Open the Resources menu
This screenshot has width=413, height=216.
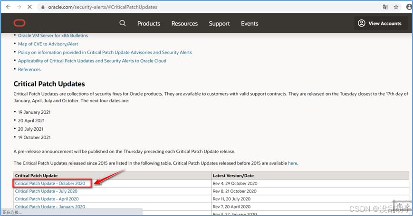pyautogui.click(x=184, y=24)
